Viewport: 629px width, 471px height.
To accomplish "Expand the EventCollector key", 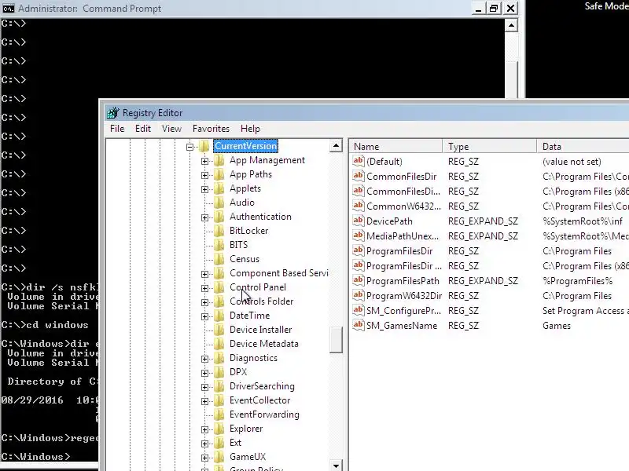I will 204,401.
